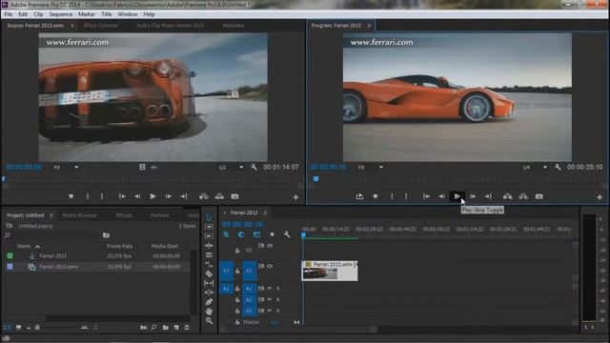Open the Program monitor button editor plus
Viewport: 610px width, 343px height.
pos(600,197)
